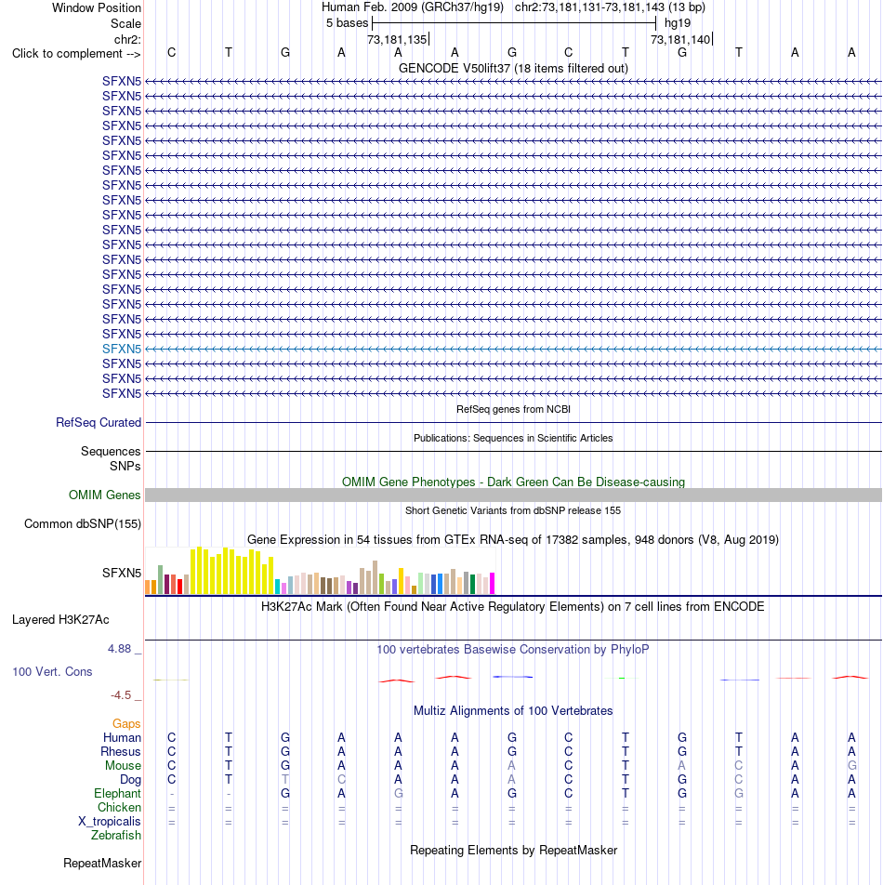Click the 'RefSeq genes from NCBI' title
This screenshot has height=885, width=883.
pos(513,409)
